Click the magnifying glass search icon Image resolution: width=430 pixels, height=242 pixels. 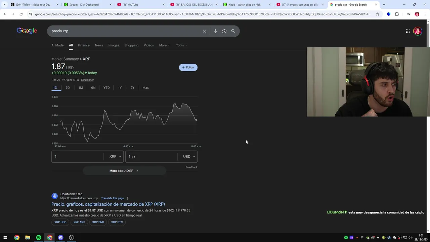point(233,31)
